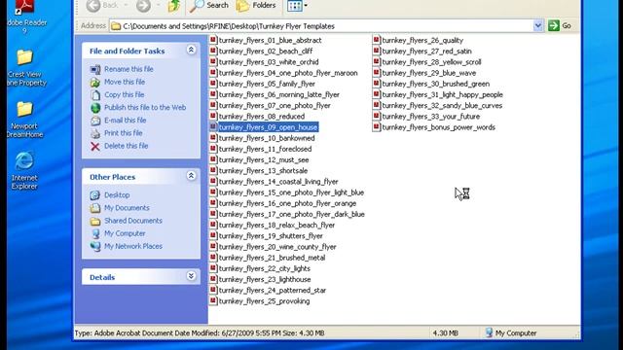
Task: Select file name turnkey_flyers_04_one_photo_flyer_maroon
Action: [x=288, y=73]
